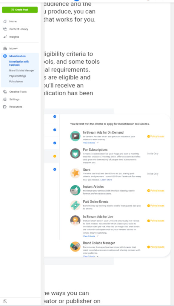This screenshot has width=174, height=306.
Task: Click the Instant Articles lightning icon
Action: (75, 190)
